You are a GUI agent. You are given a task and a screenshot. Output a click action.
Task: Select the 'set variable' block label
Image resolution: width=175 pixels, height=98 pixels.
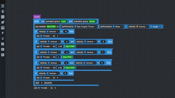pos(40,27)
